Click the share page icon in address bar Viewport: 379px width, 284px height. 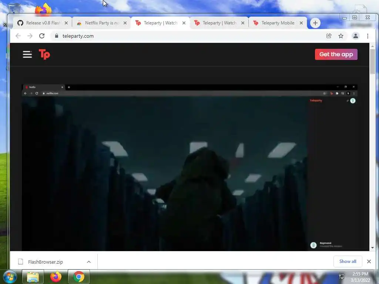(x=329, y=36)
